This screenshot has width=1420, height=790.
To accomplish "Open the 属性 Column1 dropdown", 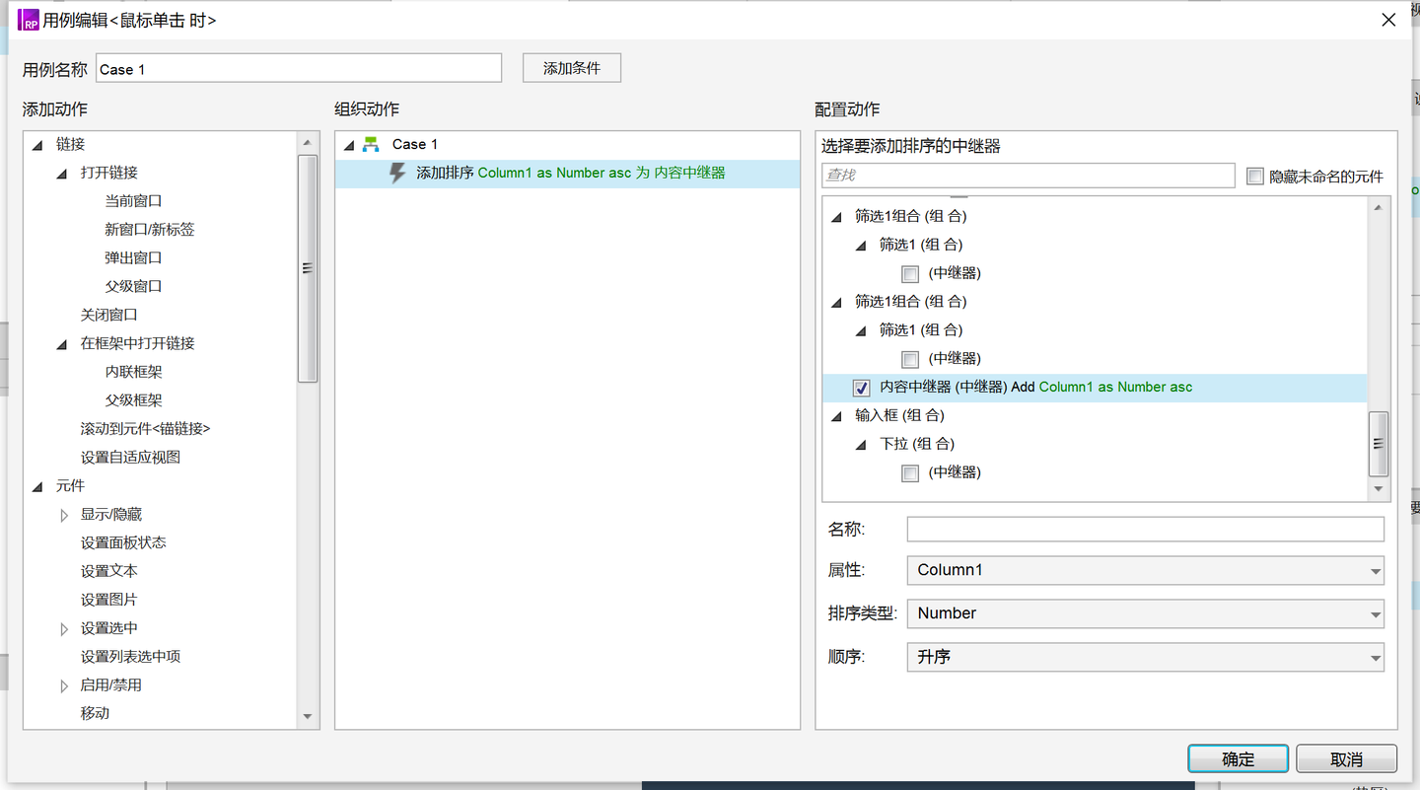I will [x=1145, y=570].
